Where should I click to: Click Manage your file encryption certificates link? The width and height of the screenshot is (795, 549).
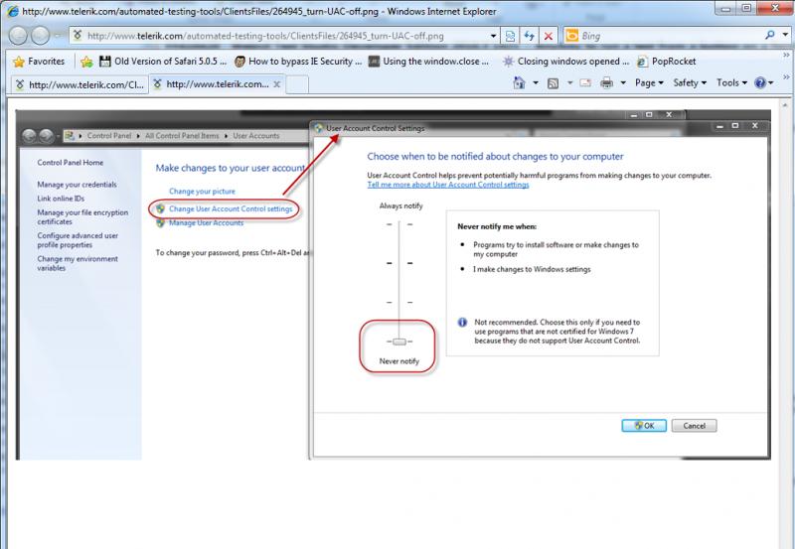[82, 217]
